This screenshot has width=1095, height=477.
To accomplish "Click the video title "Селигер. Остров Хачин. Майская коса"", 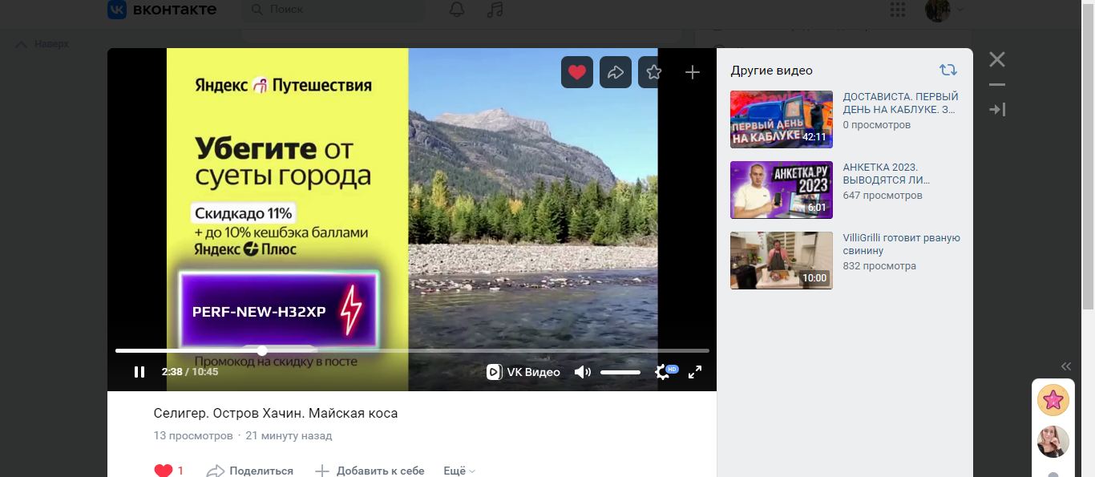I will point(276,414).
